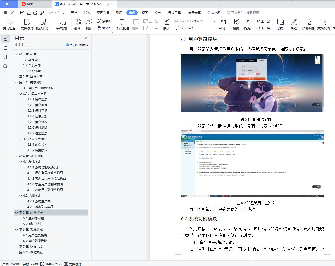Click the print icon in quick toolbar
The height and width of the screenshot is (266, 335).
click(35, 13)
